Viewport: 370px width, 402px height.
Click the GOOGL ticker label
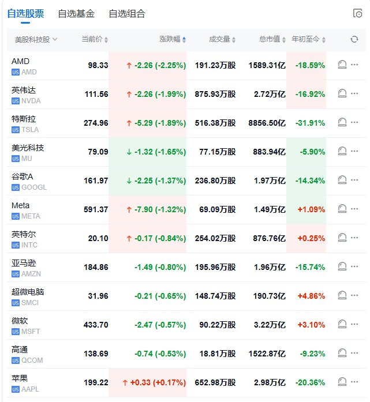(34, 187)
